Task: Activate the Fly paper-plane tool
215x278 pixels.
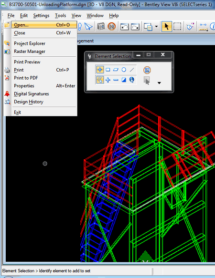Action: [x=88, y=27]
